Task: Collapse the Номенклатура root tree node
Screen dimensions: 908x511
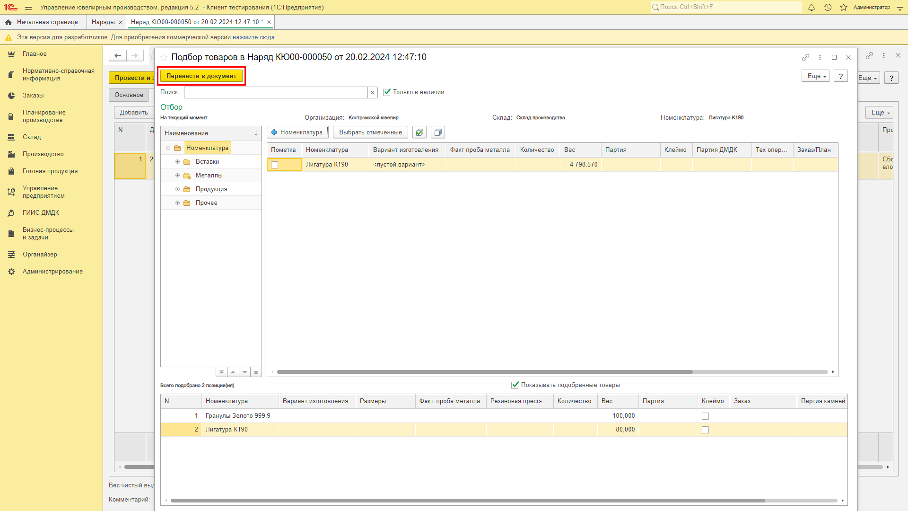Action: 168,148
